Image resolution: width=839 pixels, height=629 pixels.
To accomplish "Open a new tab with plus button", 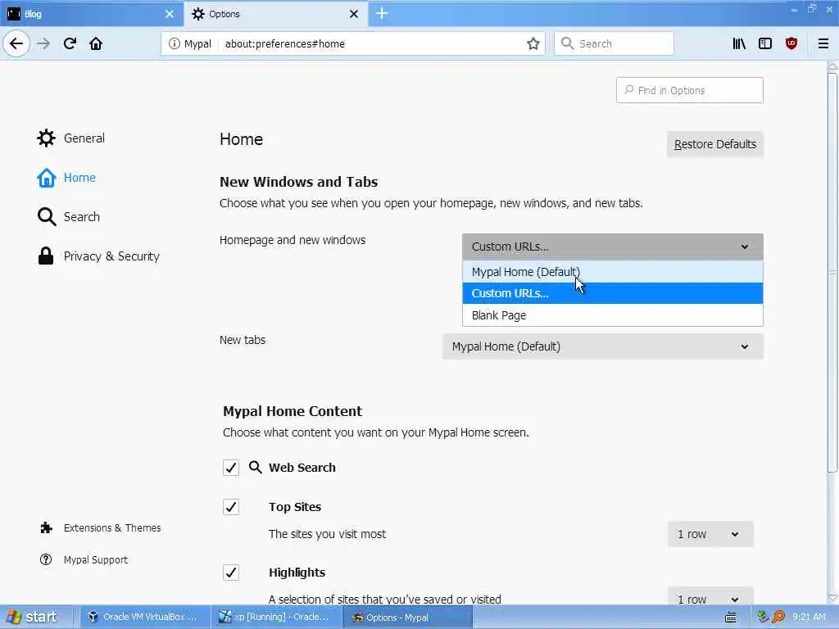I will [x=382, y=13].
